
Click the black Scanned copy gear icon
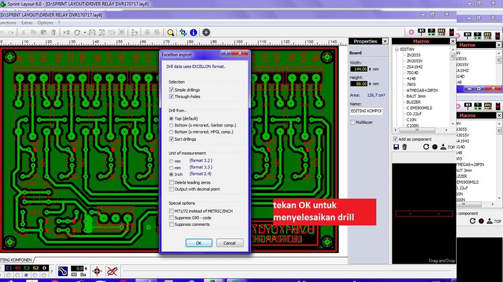(x=206, y=32)
